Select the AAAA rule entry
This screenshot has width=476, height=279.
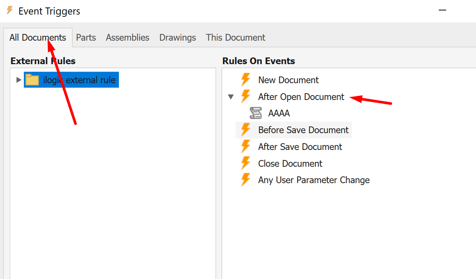[279, 113]
